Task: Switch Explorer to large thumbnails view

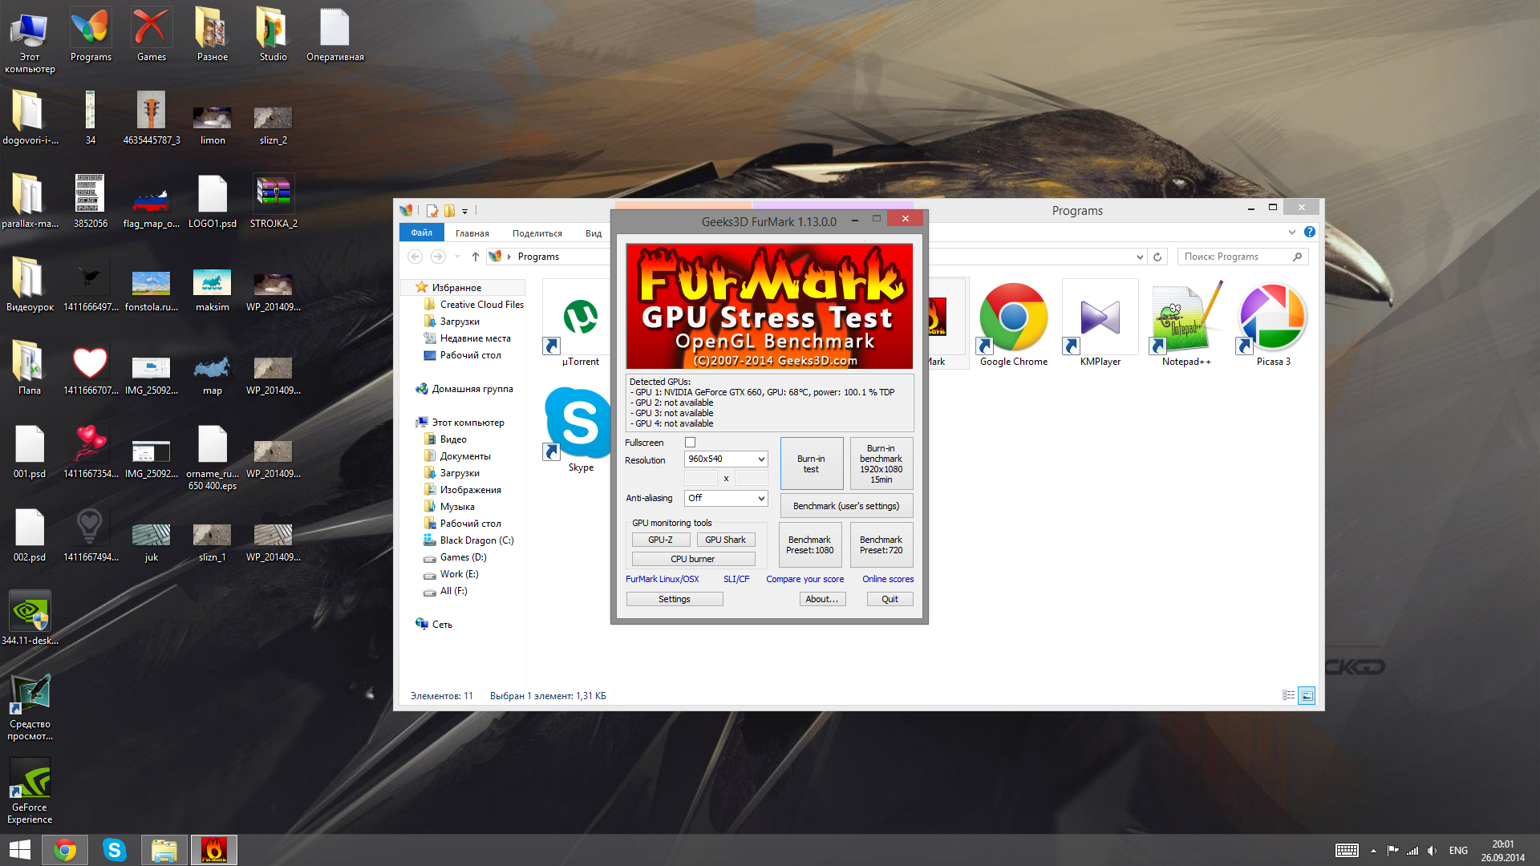Action: pos(1307,695)
